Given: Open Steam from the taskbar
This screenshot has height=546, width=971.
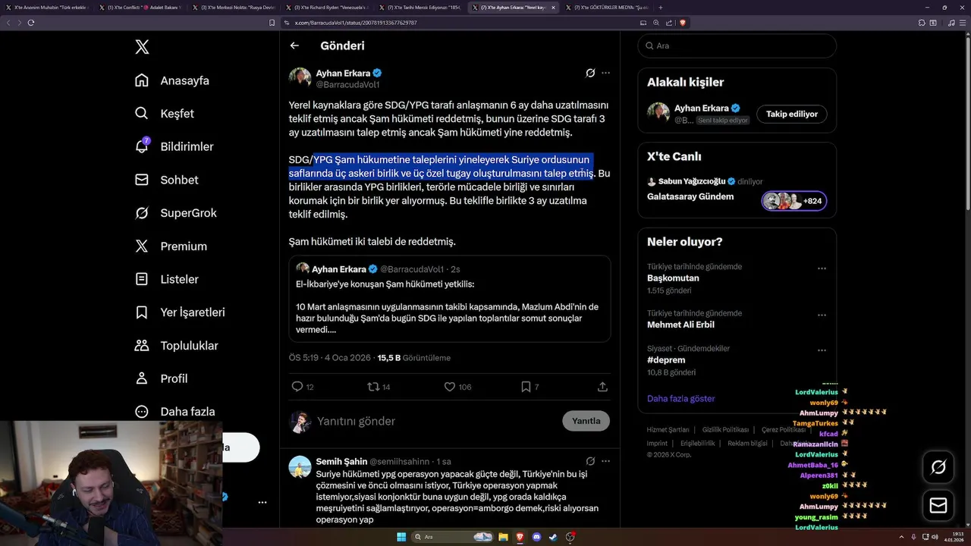Looking at the screenshot, I should coord(554,537).
